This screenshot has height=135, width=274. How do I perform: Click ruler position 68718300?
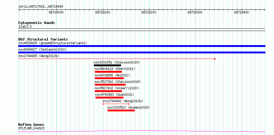pyautogui.click(x=195, y=12)
